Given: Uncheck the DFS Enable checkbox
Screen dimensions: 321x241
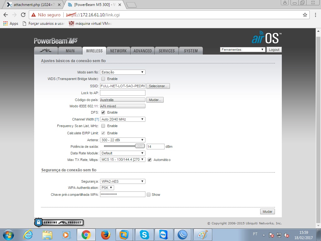Looking at the screenshot, I should click(x=103, y=112).
